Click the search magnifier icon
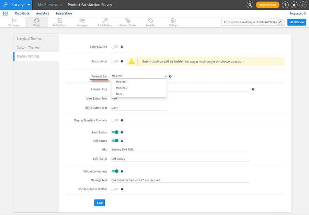The image size is (309, 215). [x=250, y=5]
